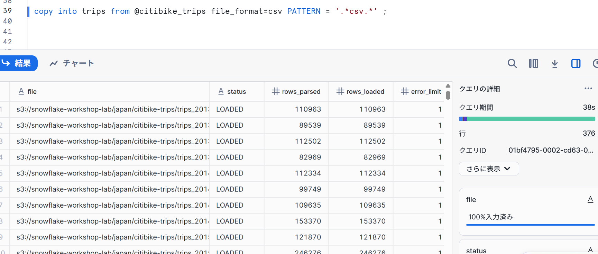
Task: Select rows_loaded cell 153370
Action: pyautogui.click(x=361, y=221)
